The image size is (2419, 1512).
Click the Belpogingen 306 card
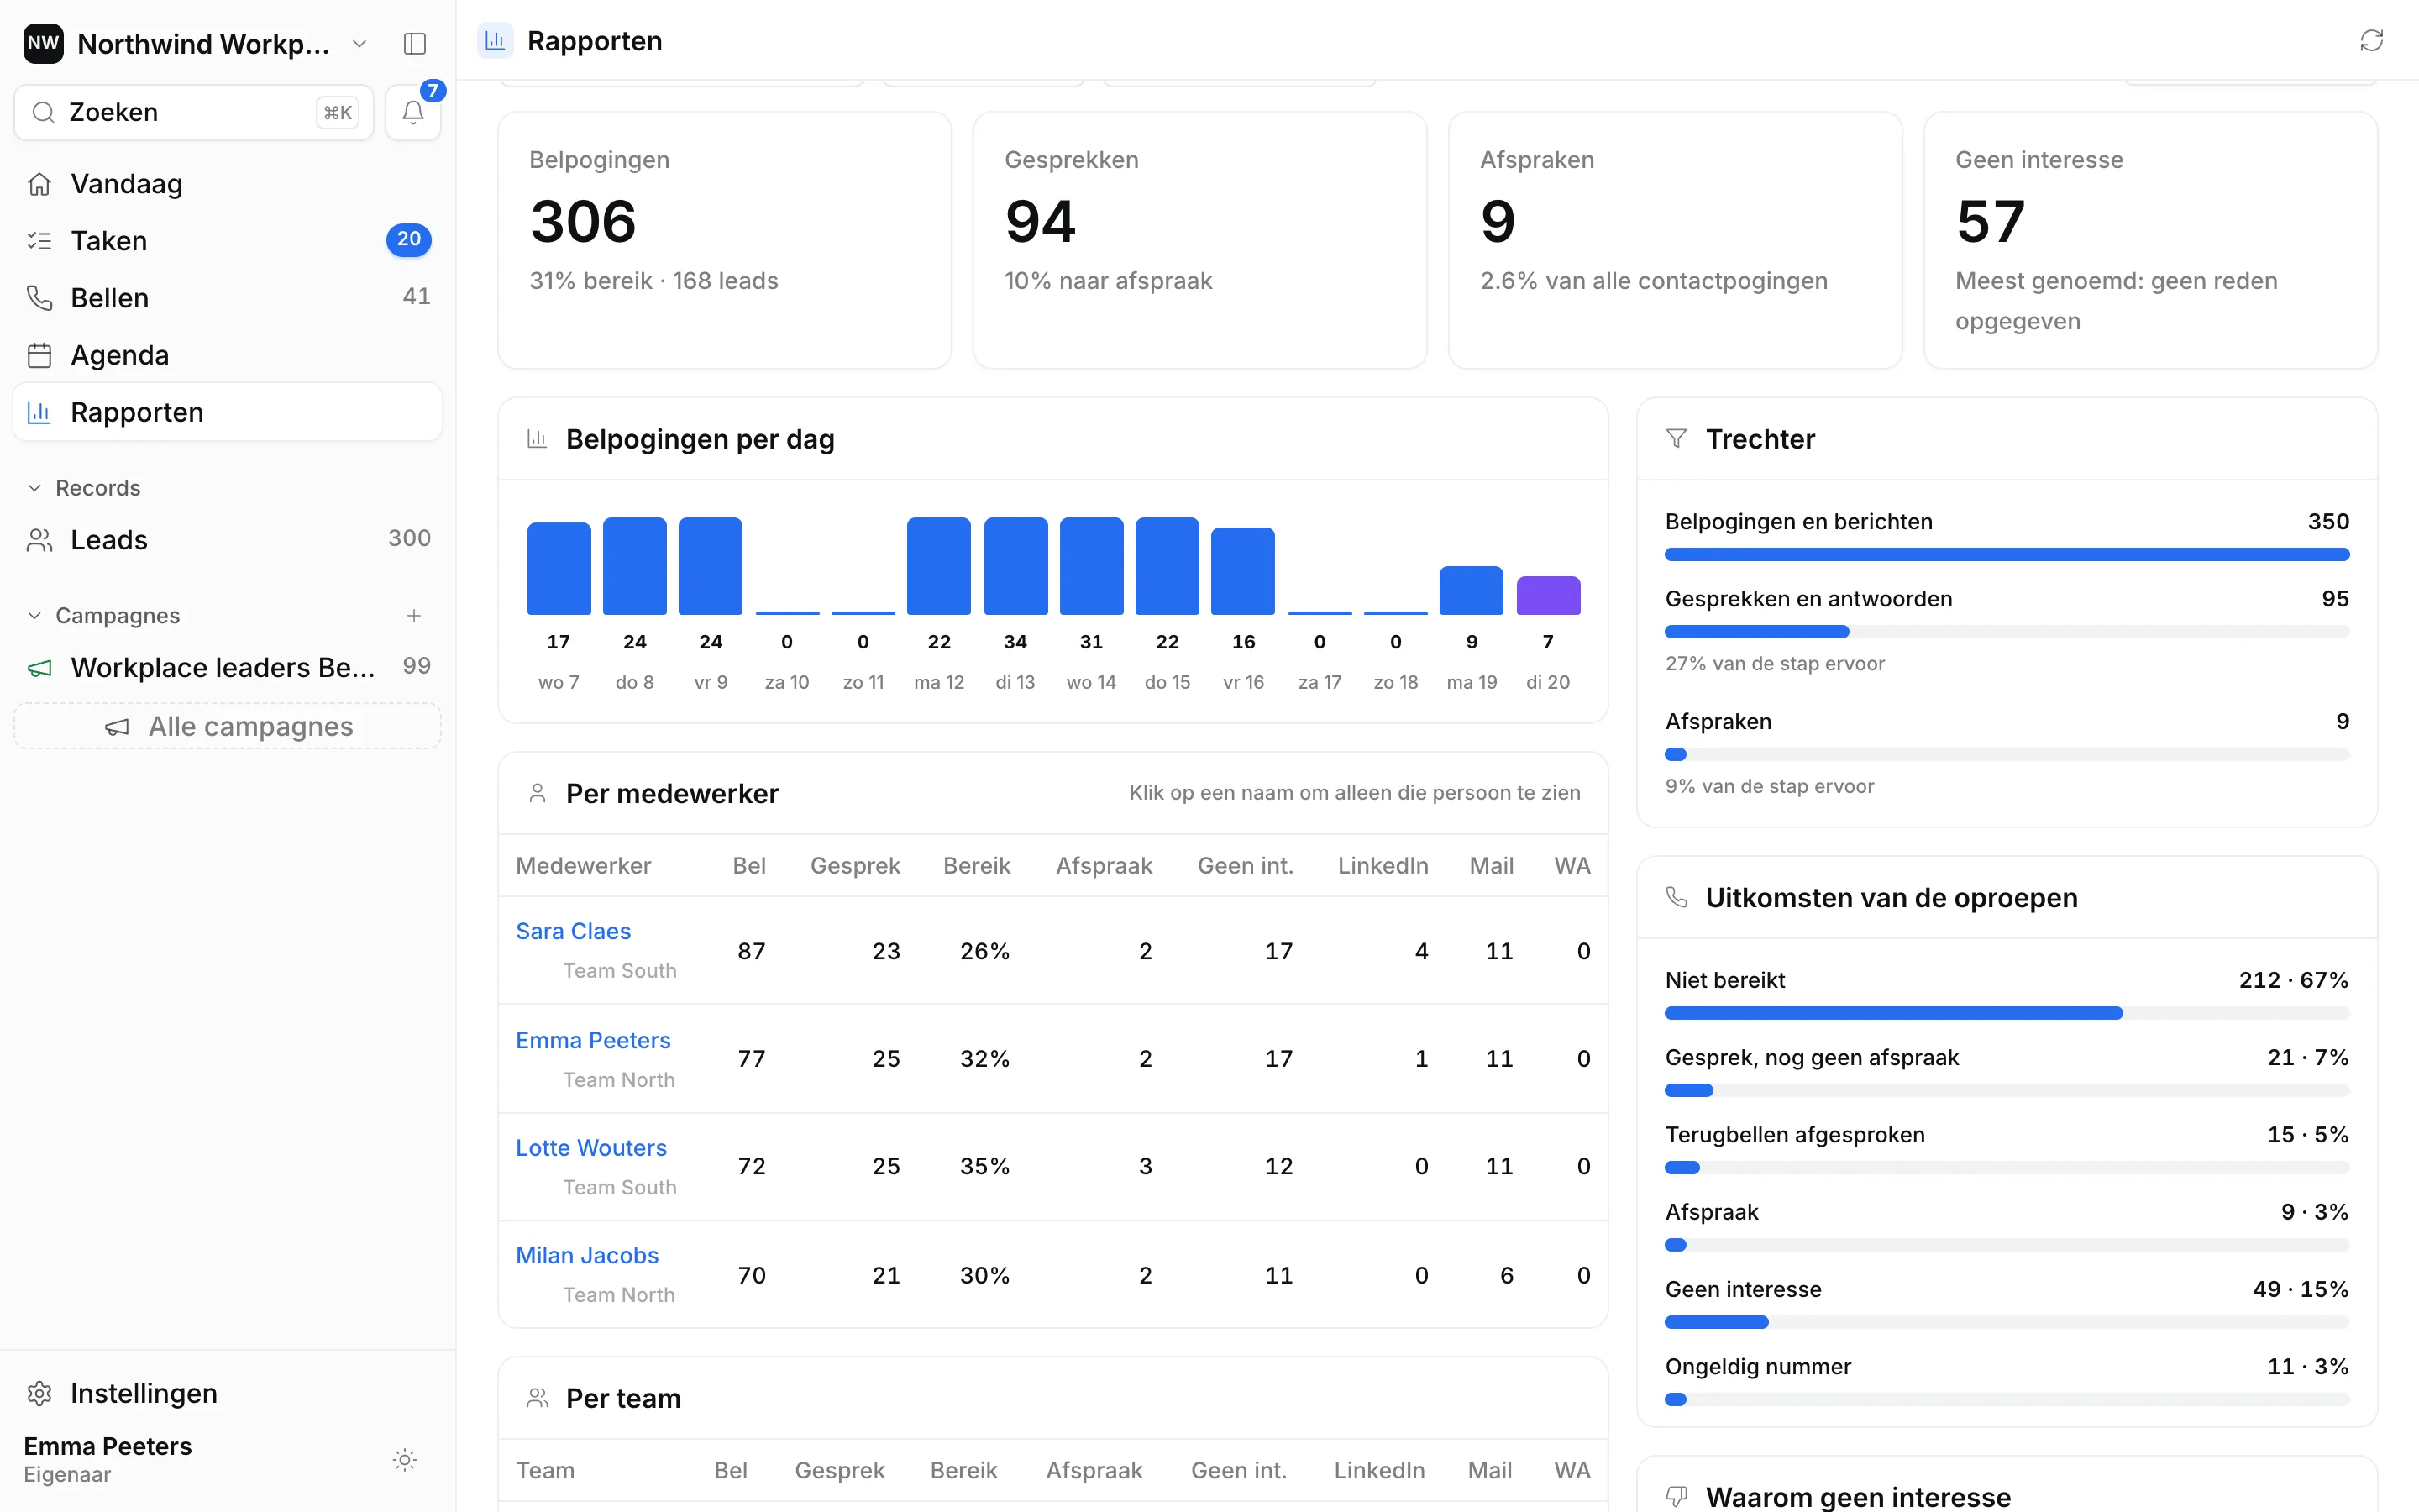(x=725, y=240)
